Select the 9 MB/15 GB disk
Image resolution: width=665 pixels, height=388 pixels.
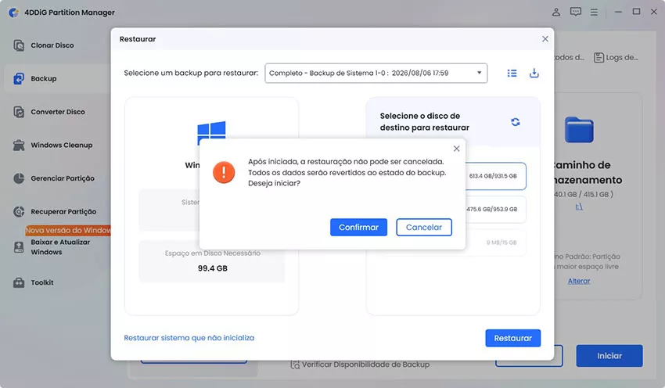coord(495,242)
